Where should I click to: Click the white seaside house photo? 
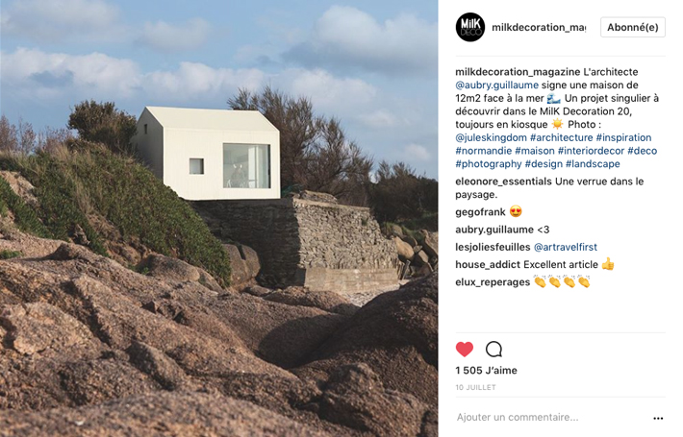pos(219,218)
